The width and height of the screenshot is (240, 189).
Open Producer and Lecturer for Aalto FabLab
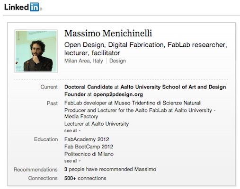tap(140, 113)
